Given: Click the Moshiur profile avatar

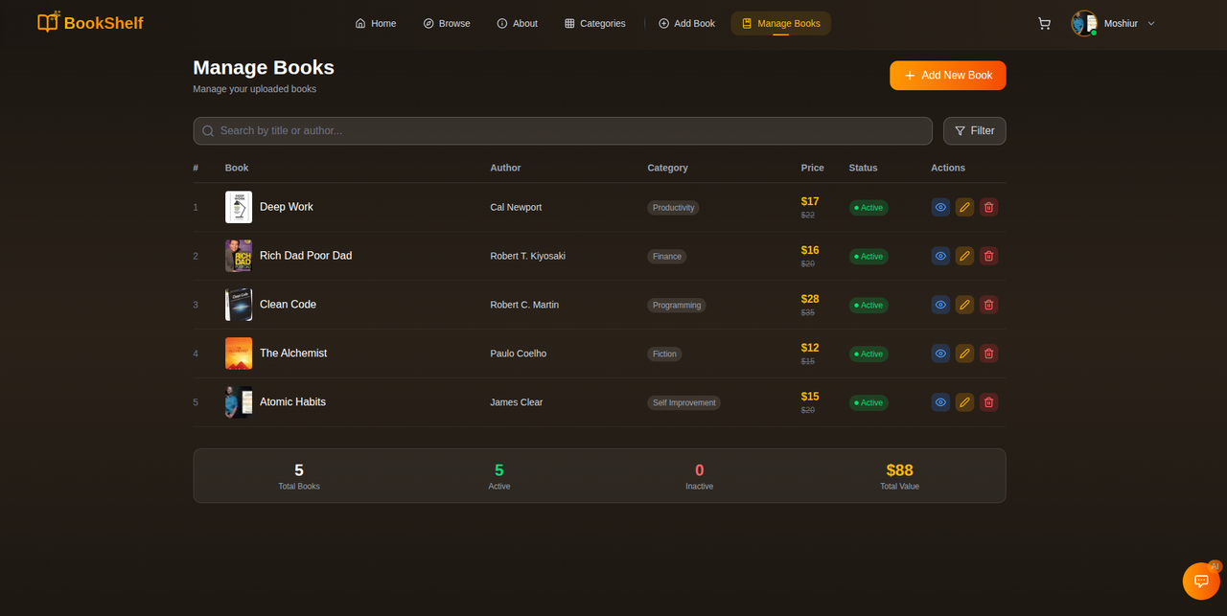Looking at the screenshot, I should [1084, 23].
